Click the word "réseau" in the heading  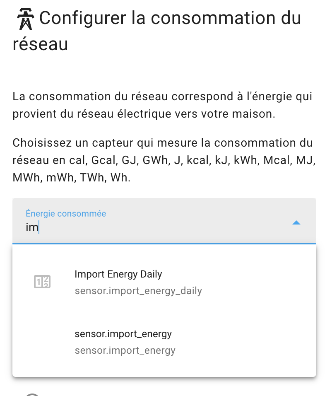pos(40,44)
